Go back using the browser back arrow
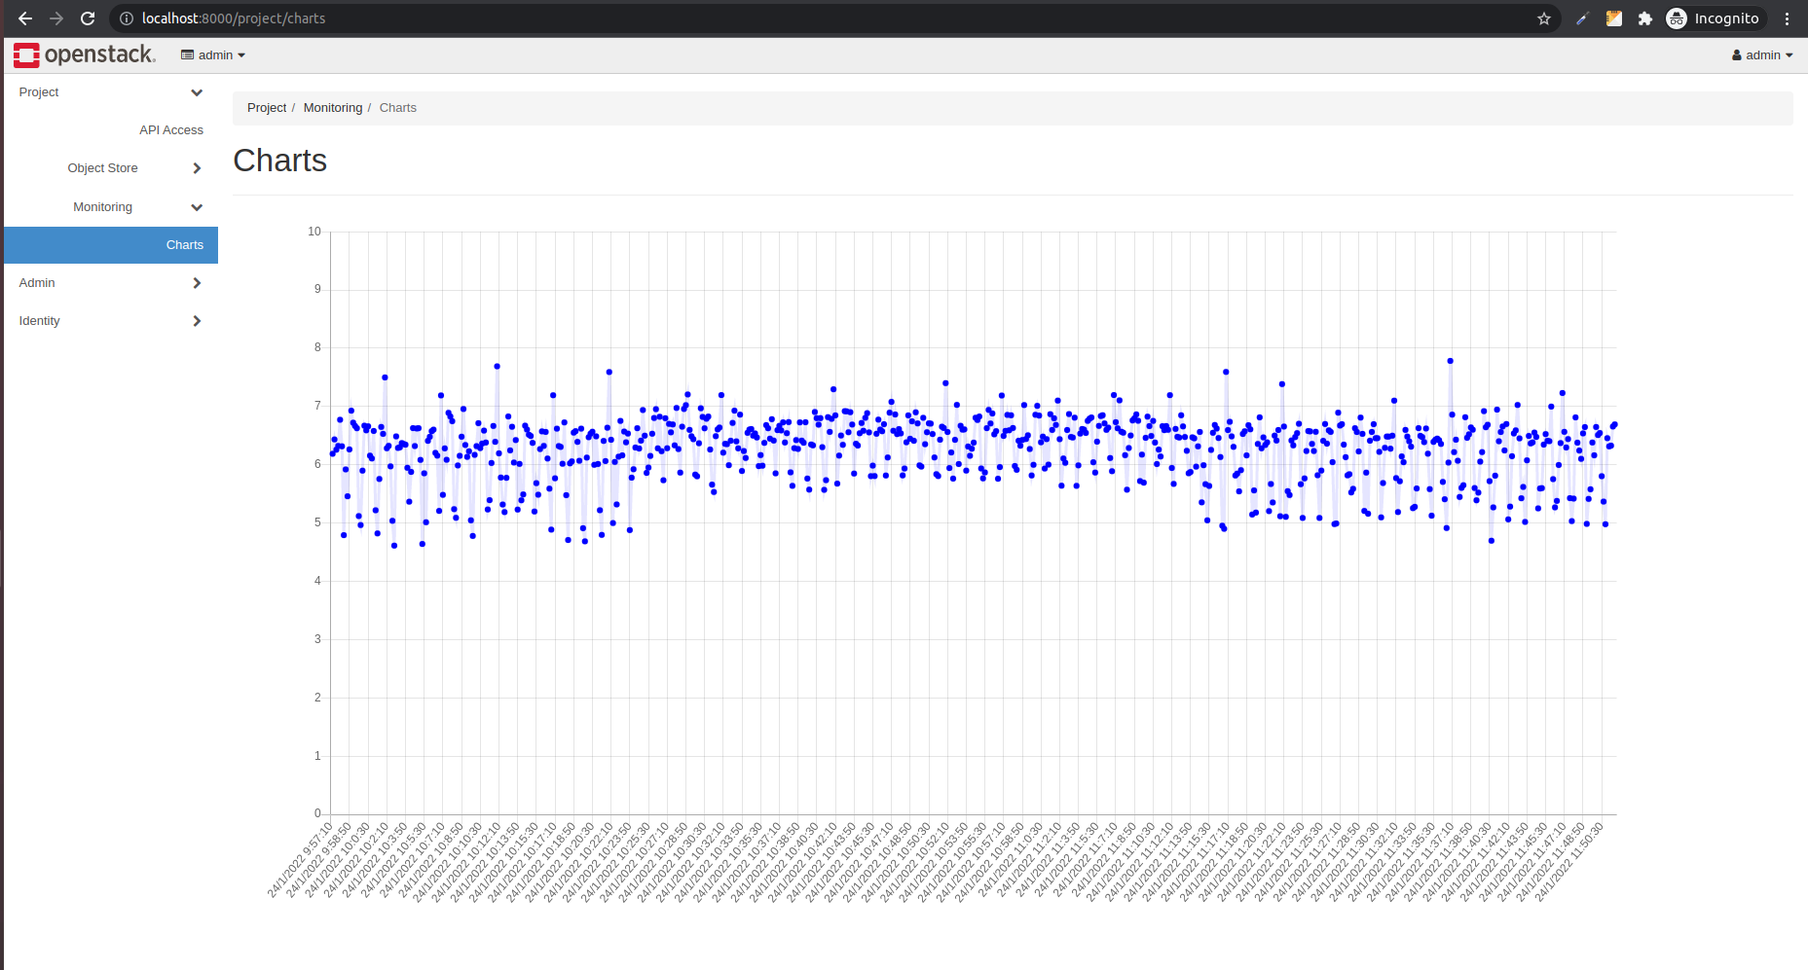The height and width of the screenshot is (970, 1808). click(x=25, y=18)
